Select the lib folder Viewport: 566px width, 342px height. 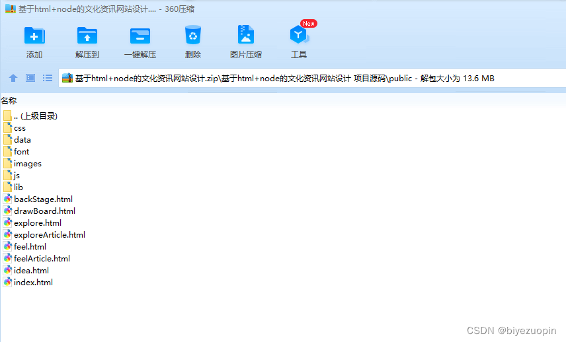pos(13,188)
